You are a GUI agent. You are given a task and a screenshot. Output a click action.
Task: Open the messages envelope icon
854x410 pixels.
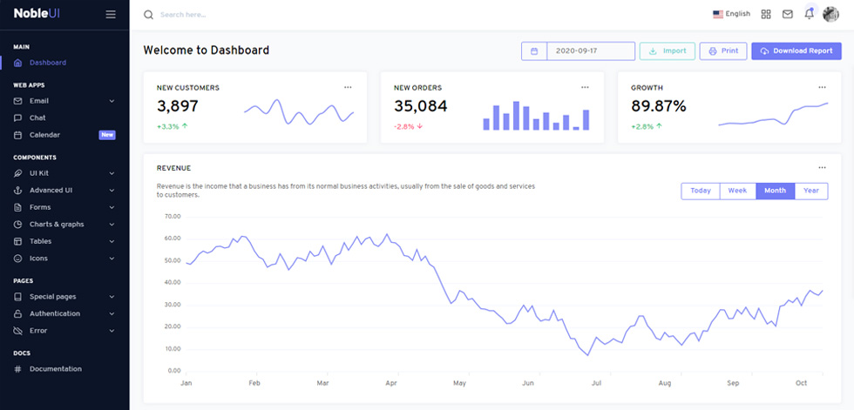pyautogui.click(x=788, y=14)
